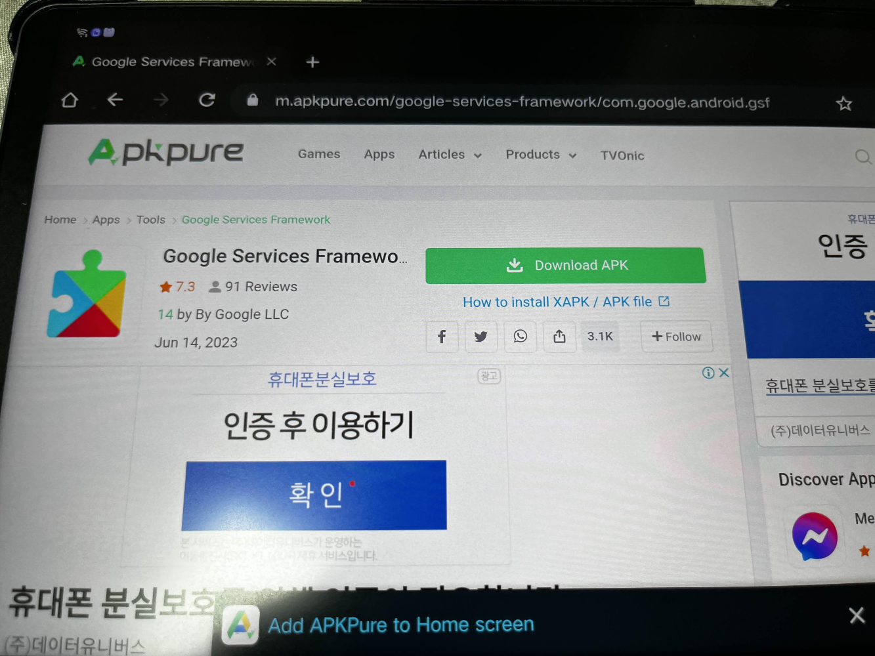Click the blue 확인 ad button
Viewport: 875px width, 656px height.
pos(315,495)
